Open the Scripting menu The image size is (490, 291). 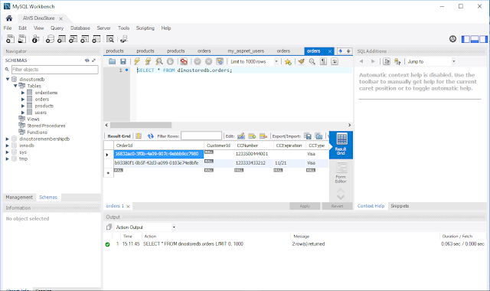[x=145, y=28]
